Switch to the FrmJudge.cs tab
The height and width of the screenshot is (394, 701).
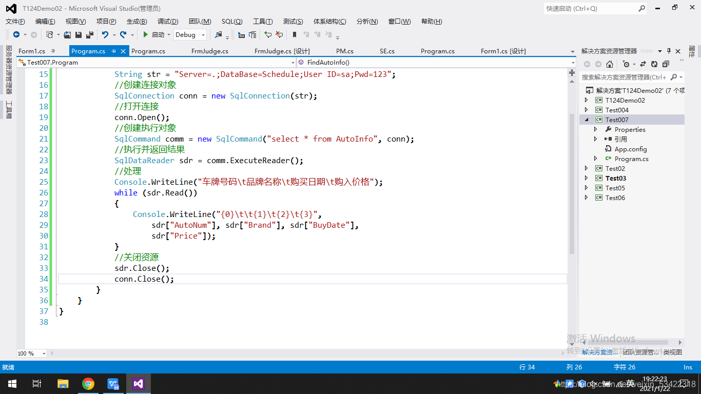coord(210,51)
